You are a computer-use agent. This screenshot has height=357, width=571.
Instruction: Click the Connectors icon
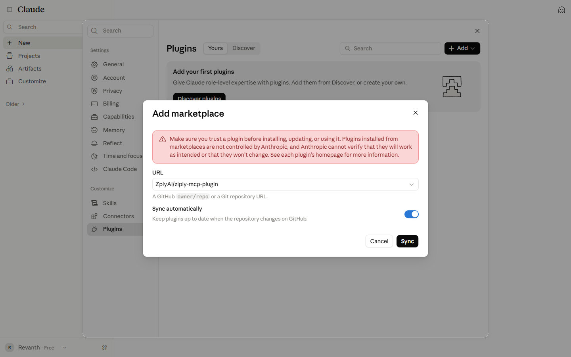[x=94, y=216]
